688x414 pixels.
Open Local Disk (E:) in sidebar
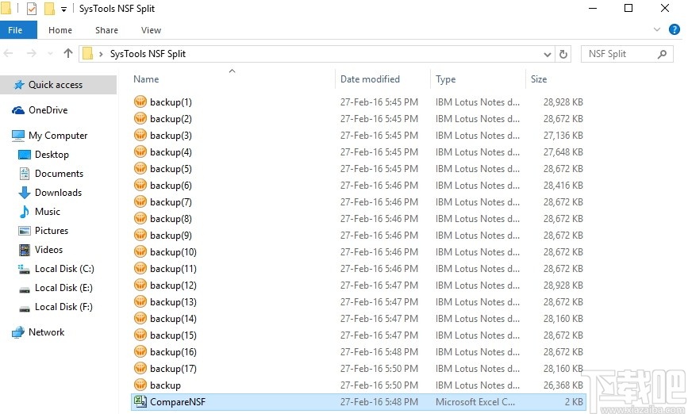click(x=63, y=288)
